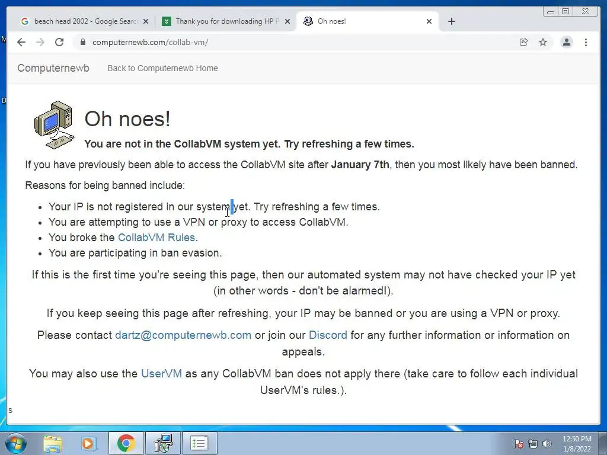Open Windows Explorer from the taskbar

pyautogui.click(x=53, y=443)
